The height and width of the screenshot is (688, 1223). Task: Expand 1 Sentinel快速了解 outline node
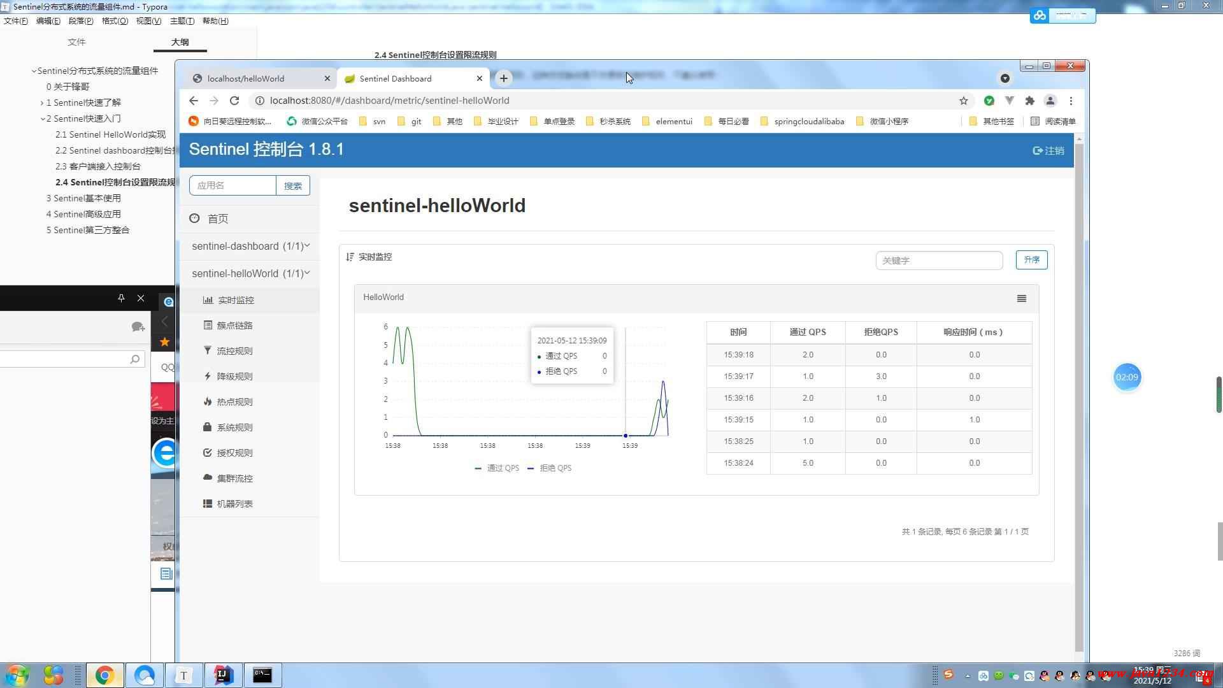pos(42,103)
